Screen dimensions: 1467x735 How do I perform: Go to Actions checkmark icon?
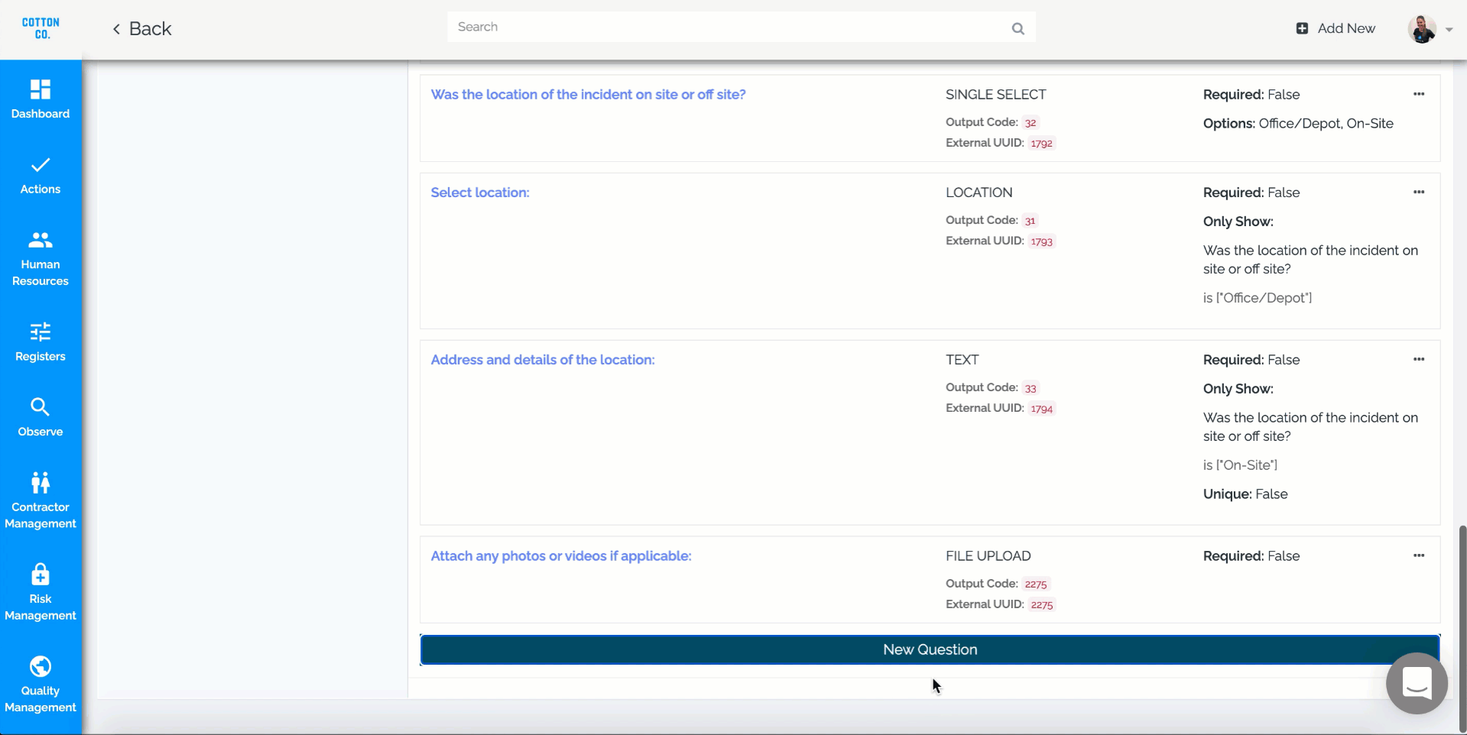point(41,165)
